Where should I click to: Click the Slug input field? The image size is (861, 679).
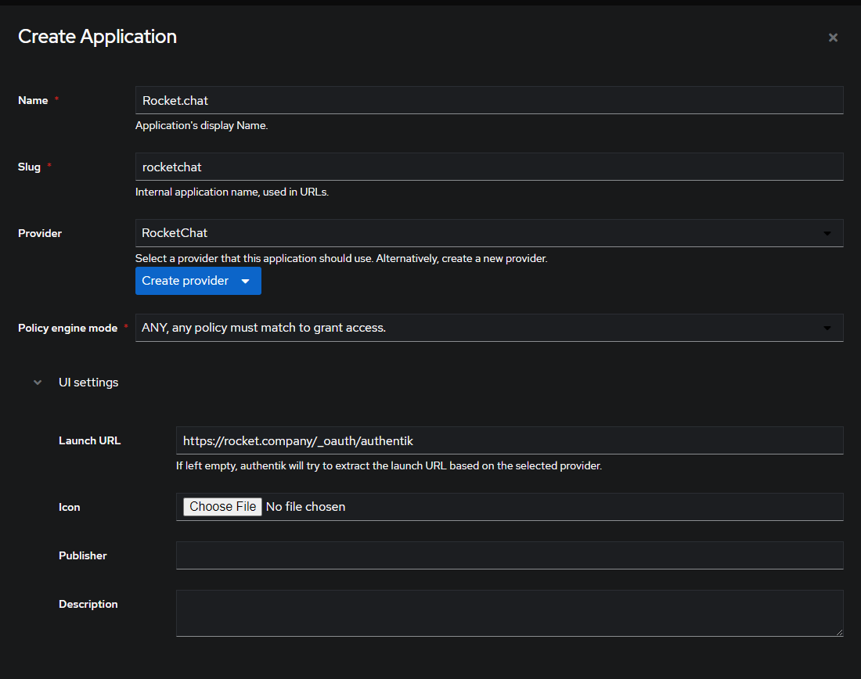pyautogui.click(x=489, y=167)
